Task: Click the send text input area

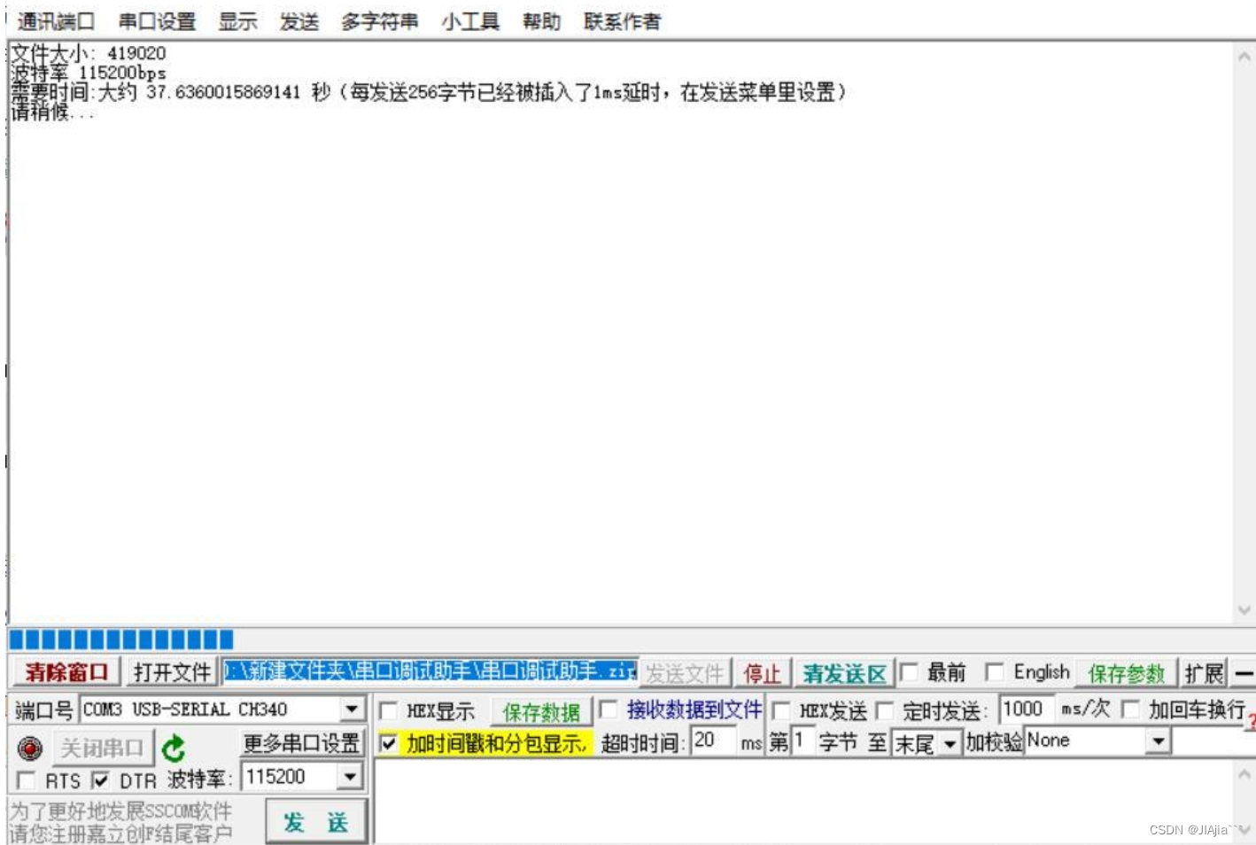Action: [802, 801]
